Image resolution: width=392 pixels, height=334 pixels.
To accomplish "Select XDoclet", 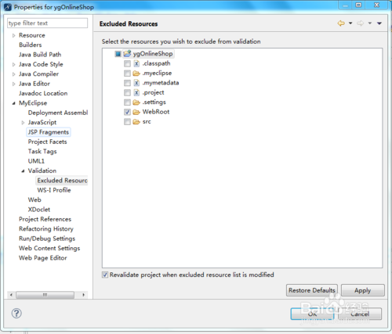I will [x=39, y=210].
